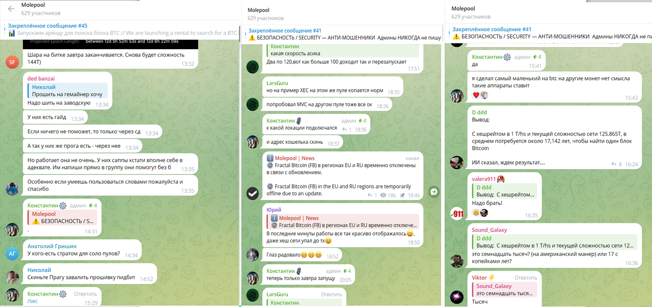Open the SF user avatar

coord(12,62)
